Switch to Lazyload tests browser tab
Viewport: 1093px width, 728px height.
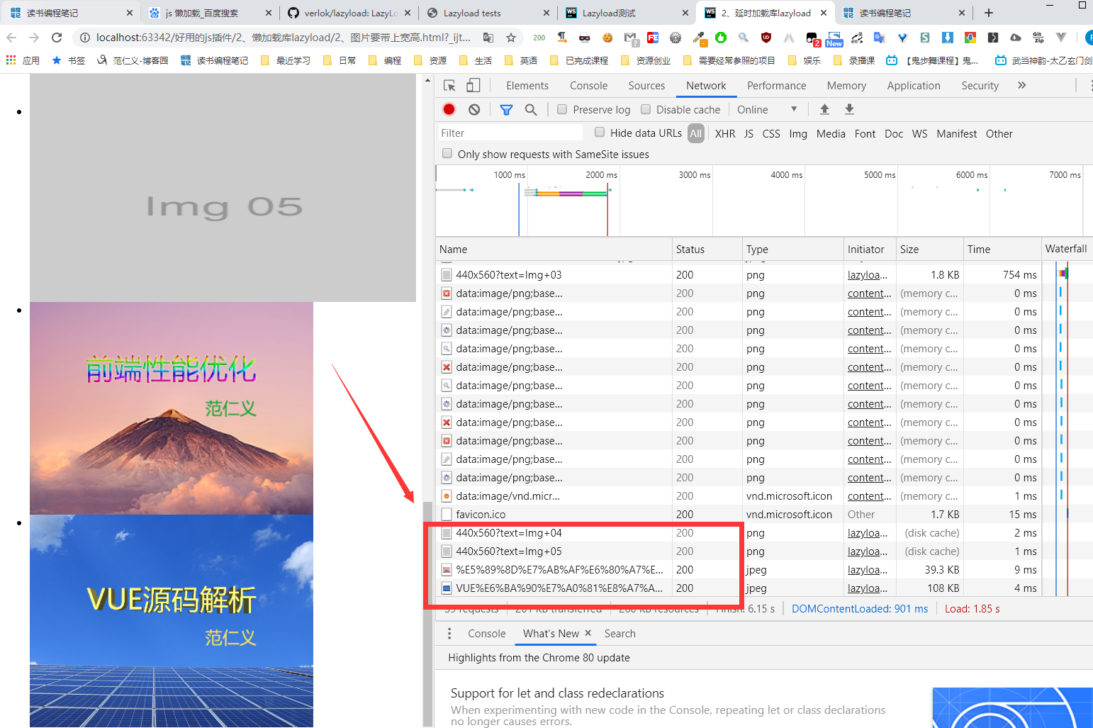tap(488, 13)
